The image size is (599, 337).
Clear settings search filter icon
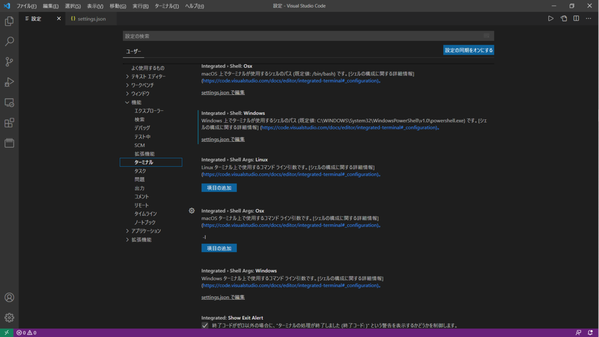pyautogui.click(x=487, y=36)
